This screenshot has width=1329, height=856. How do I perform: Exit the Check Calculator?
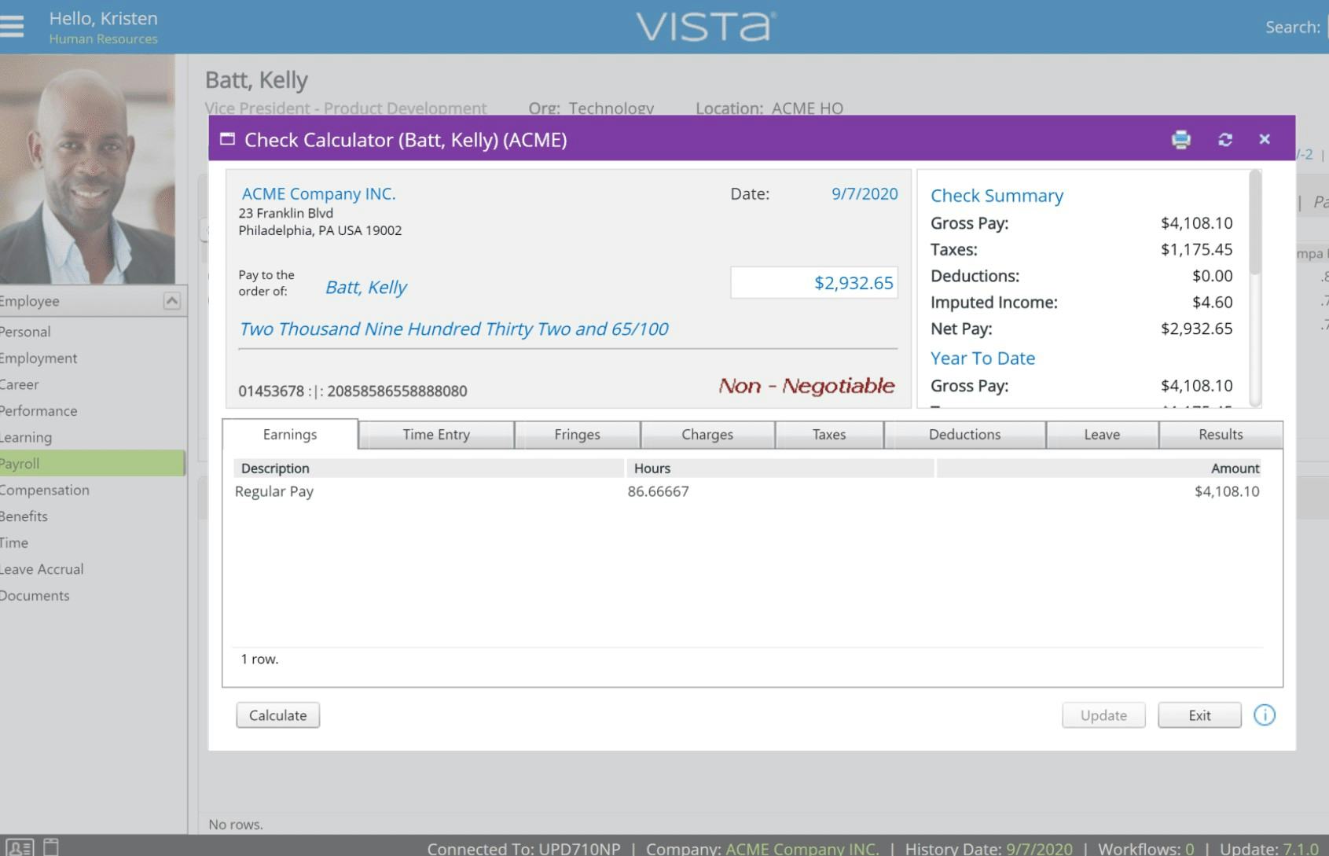pos(1199,715)
